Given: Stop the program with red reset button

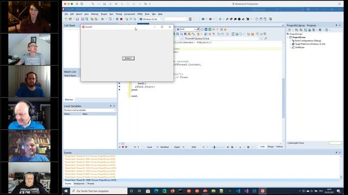Looking at the screenshot, I should (x=121, y=19).
